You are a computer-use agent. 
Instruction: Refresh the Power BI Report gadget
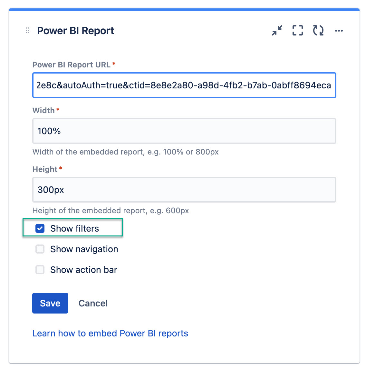point(318,31)
